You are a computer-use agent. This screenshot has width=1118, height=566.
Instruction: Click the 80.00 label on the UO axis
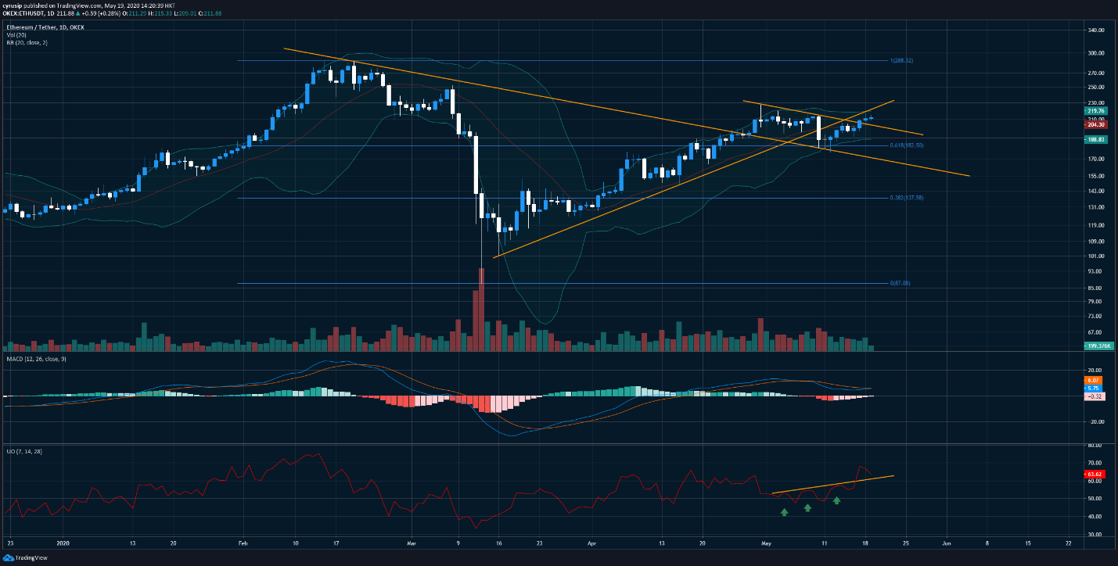coord(1094,446)
